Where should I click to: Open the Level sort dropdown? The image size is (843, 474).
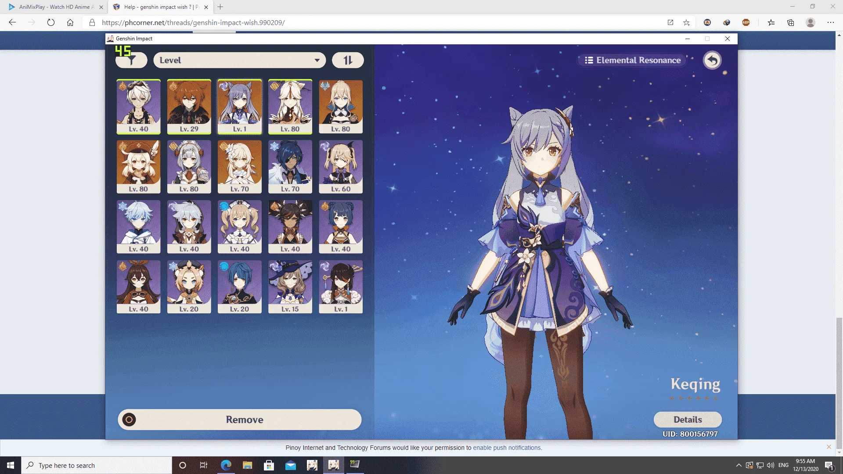(x=240, y=60)
